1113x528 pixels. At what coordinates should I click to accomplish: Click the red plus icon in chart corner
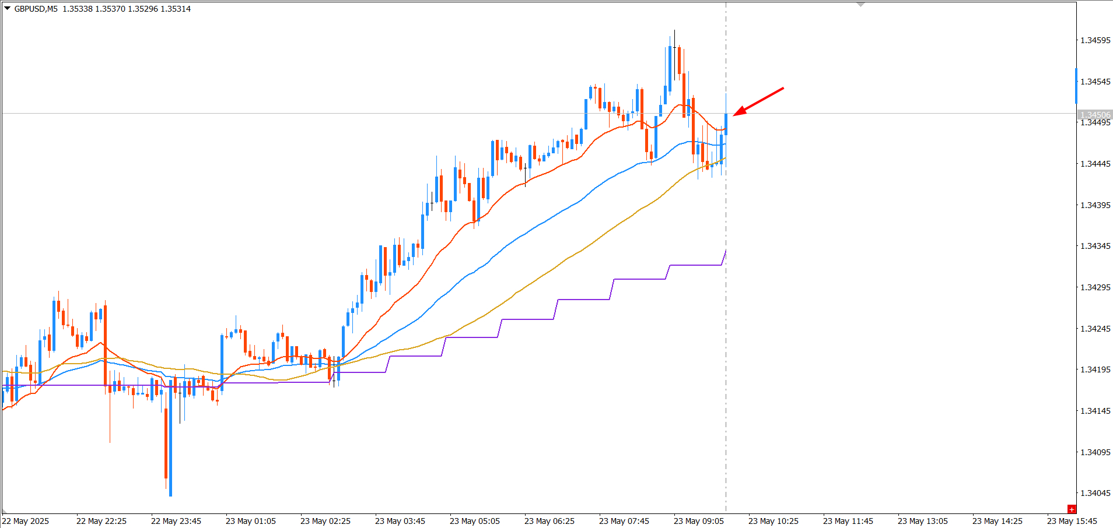click(1072, 509)
